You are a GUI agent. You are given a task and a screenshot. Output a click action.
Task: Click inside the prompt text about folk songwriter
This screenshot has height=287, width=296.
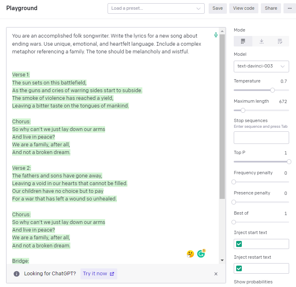[107, 44]
